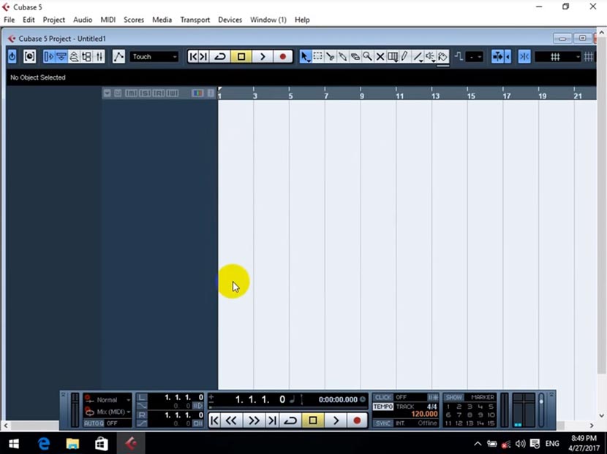Select the Draw pencil tool
This screenshot has height=454, width=607.
(x=405, y=56)
